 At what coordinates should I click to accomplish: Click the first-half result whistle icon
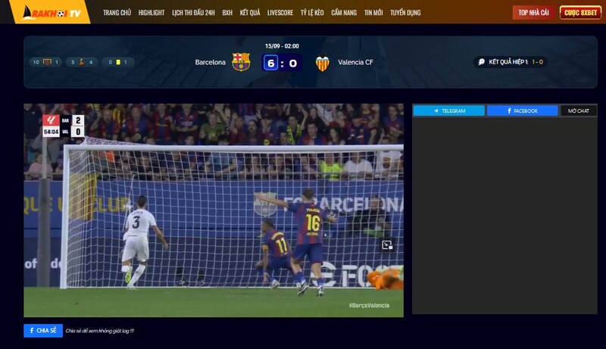pos(480,62)
